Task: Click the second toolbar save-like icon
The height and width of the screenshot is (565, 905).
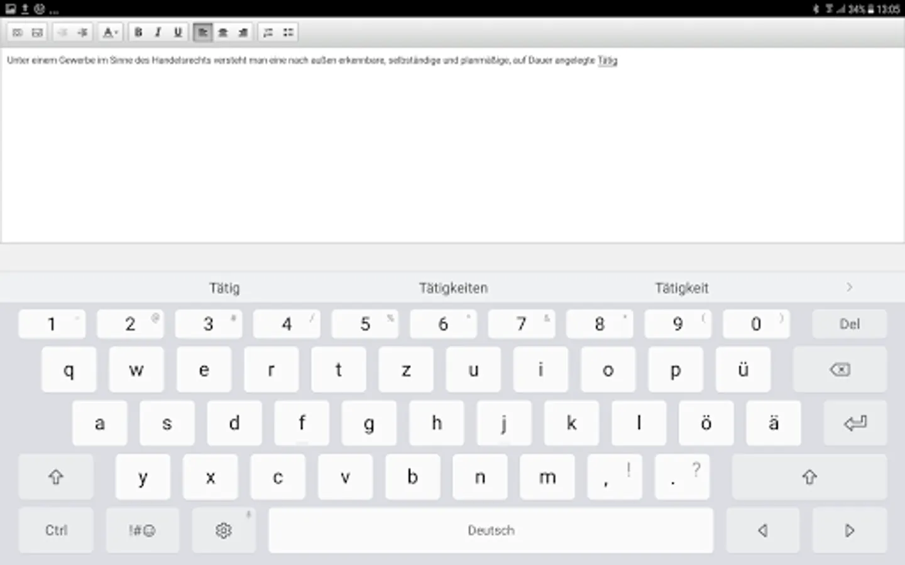Action: coord(38,33)
